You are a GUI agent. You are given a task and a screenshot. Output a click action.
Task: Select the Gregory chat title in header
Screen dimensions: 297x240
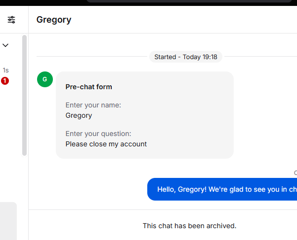[54, 20]
